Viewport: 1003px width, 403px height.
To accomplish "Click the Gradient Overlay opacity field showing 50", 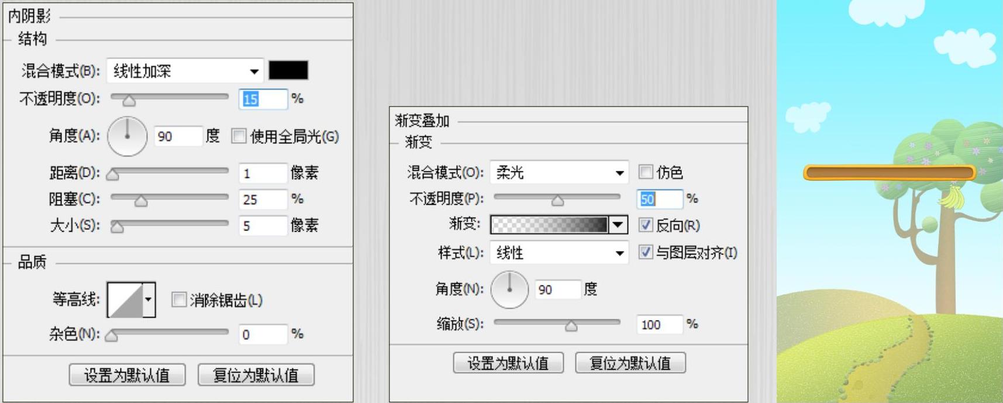I will coord(660,199).
